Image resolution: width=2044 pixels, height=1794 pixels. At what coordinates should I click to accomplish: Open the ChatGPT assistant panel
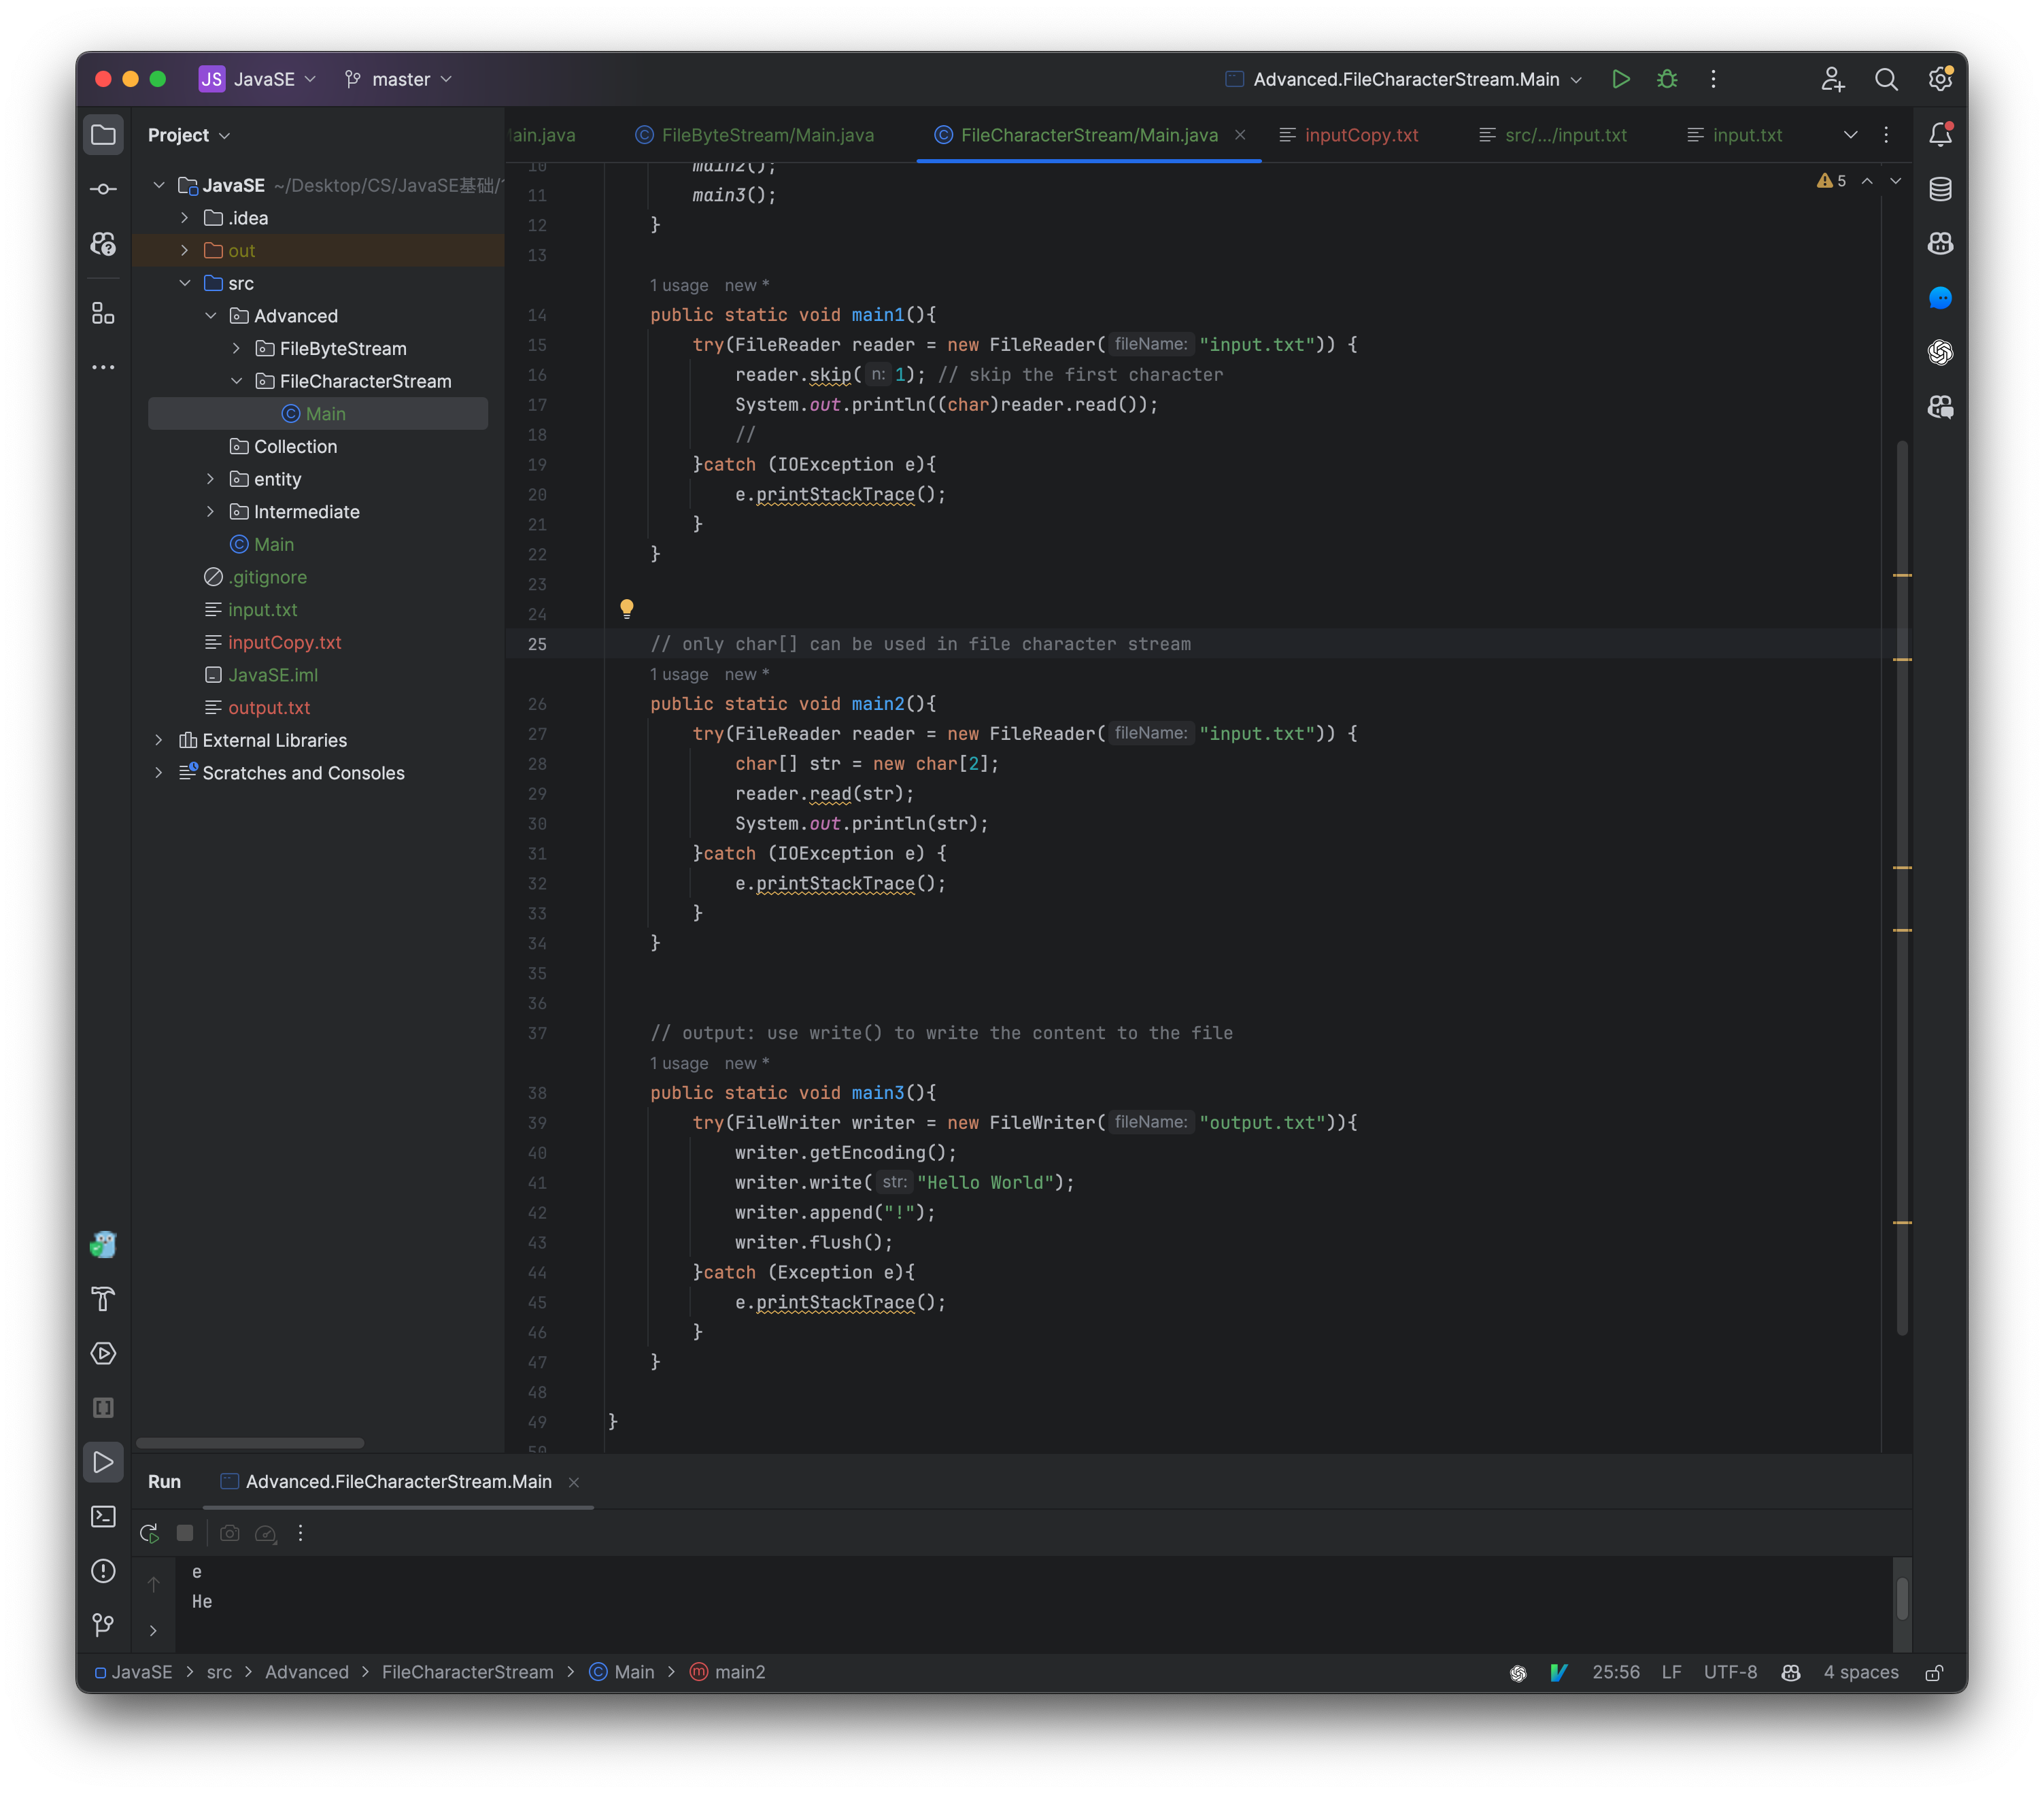(x=1941, y=353)
